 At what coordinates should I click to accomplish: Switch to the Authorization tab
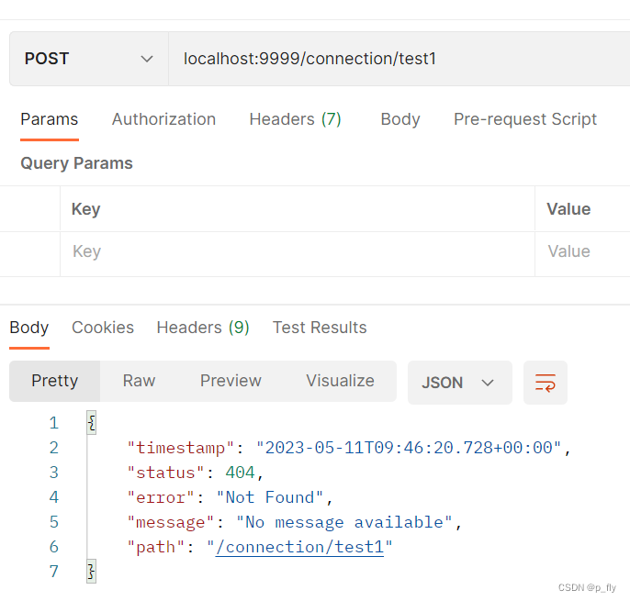coord(163,119)
